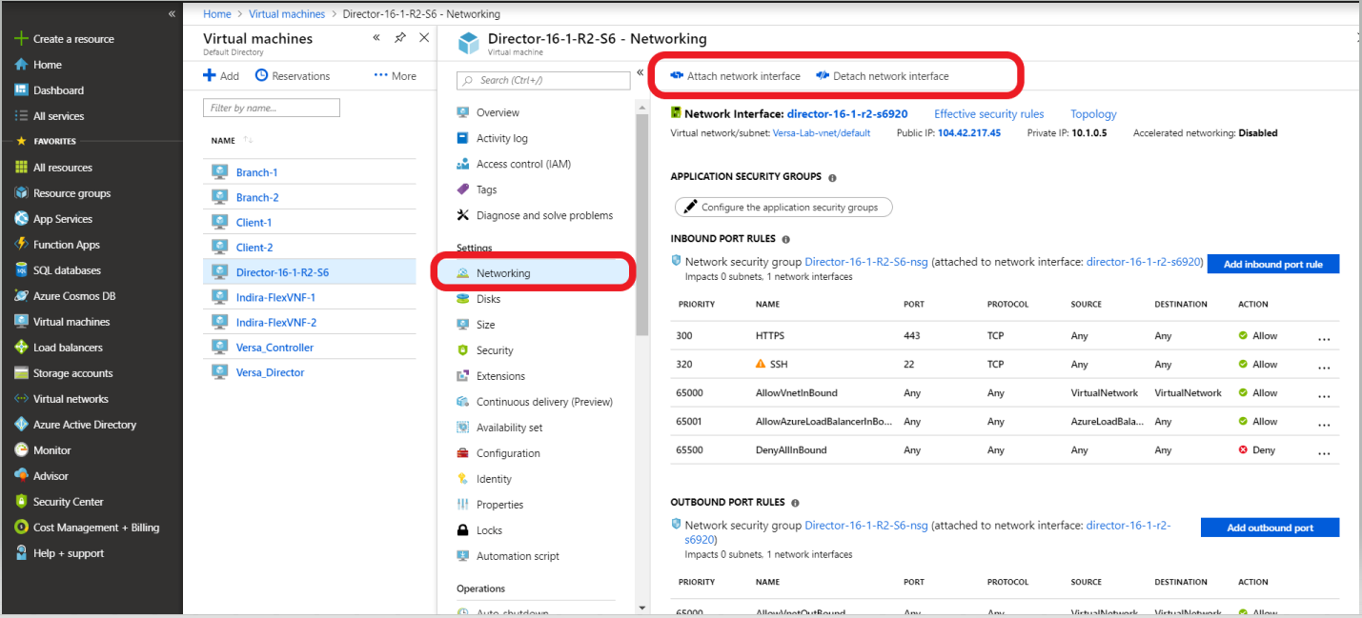Collapse the left portal sidebar
The width and height of the screenshot is (1362, 618).
(172, 13)
